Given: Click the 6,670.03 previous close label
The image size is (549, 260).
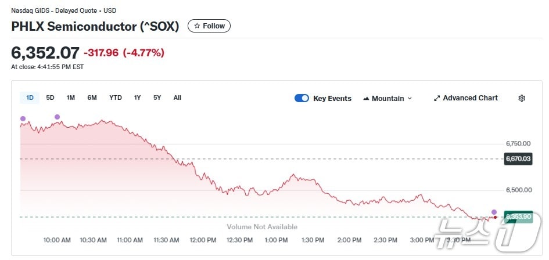Looking at the screenshot, I should [x=518, y=158].
